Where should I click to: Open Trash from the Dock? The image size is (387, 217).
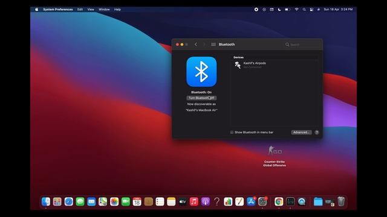pos(341,202)
